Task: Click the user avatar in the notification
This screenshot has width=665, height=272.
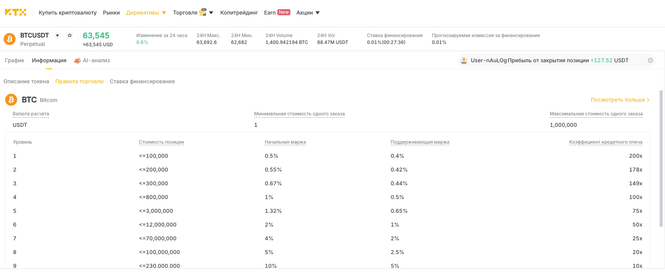Action: click(464, 60)
